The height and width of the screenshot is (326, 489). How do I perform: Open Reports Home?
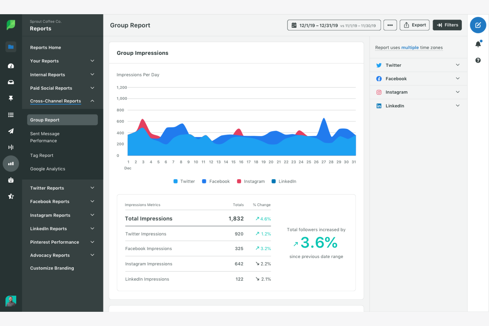(46, 48)
